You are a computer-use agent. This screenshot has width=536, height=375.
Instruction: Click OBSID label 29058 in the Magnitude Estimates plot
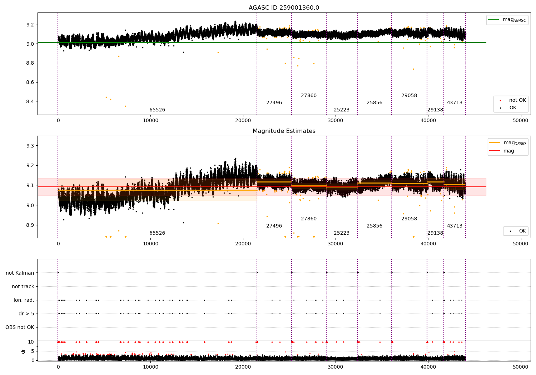(x=409, y=219)
